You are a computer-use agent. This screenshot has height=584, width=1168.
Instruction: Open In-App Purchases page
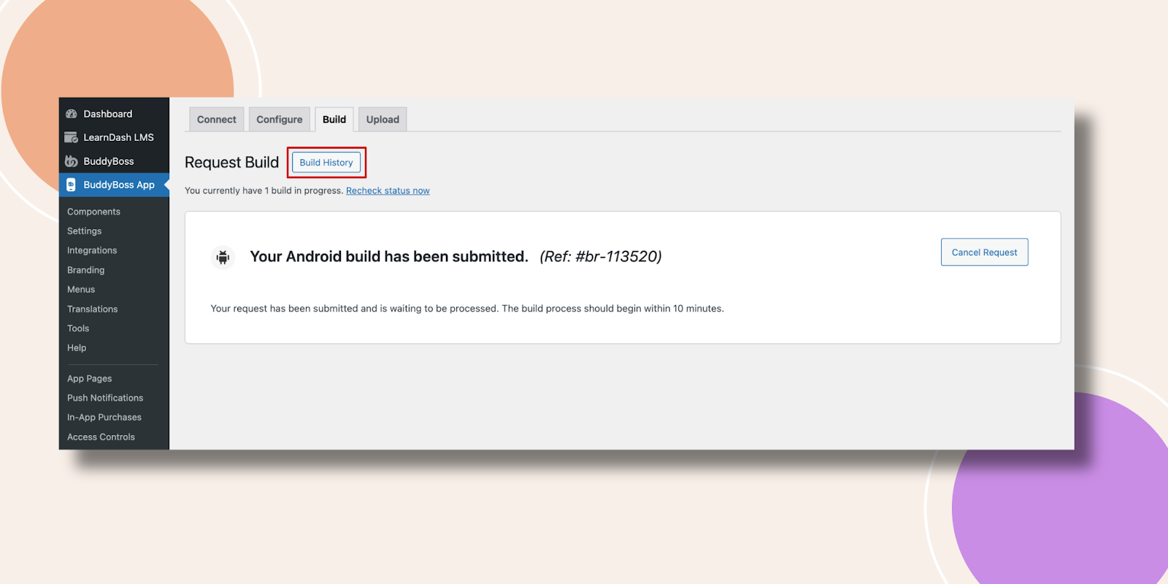104,418
